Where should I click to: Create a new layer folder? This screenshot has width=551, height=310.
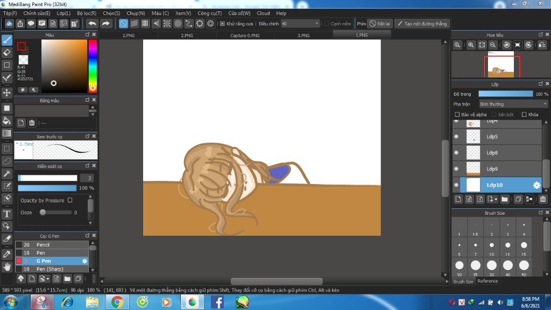(x=505, y=199)
